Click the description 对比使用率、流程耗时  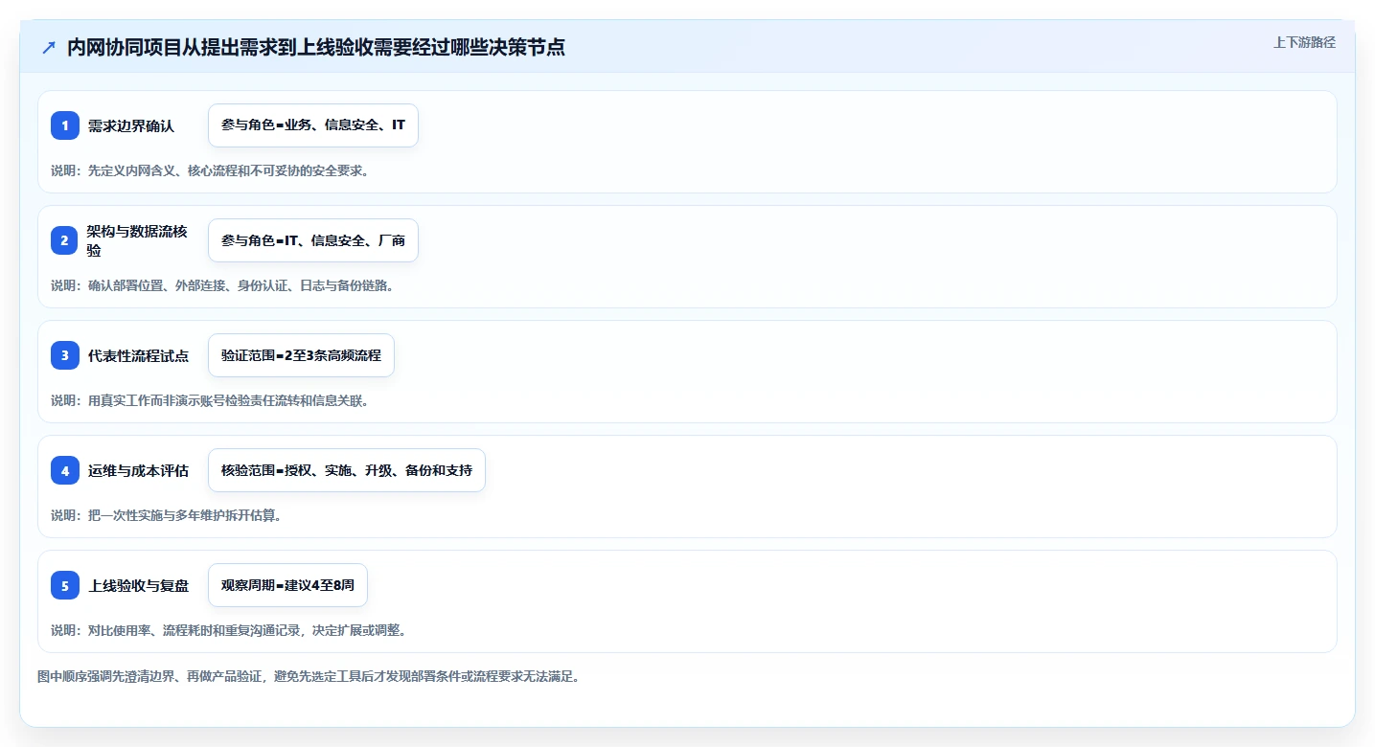[229, 630]
